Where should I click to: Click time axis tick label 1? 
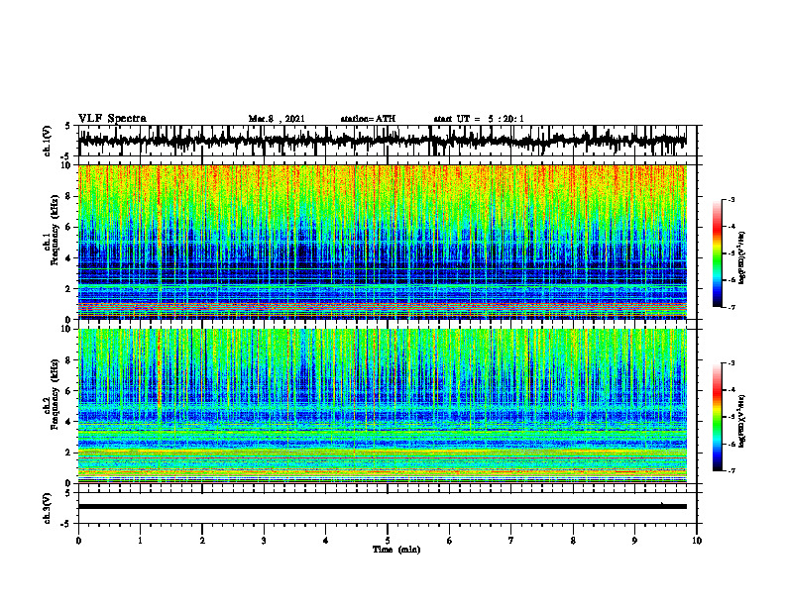click(x=140, y=541)
